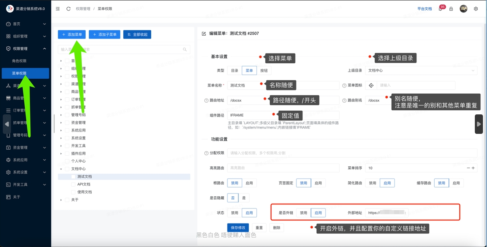Click the sidebar collapse hamburger icon
The height and width of the screenshot is (247, 487).
coord(58,9)
